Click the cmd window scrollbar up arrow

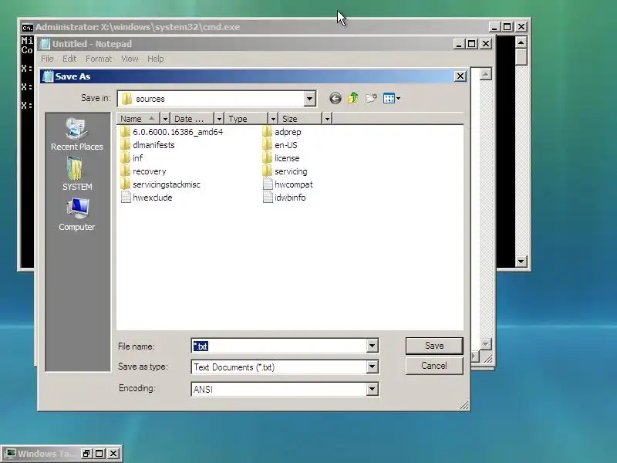pyautogui.click(x=521, y=42)
